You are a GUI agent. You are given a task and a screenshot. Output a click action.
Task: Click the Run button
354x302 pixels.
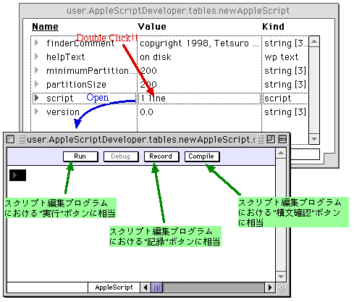[x=80, y=156]
